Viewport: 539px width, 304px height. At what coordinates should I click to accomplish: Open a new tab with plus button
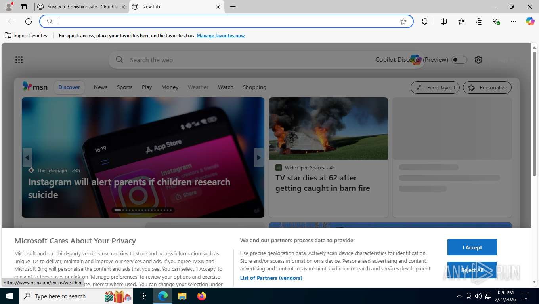point(233,7)
